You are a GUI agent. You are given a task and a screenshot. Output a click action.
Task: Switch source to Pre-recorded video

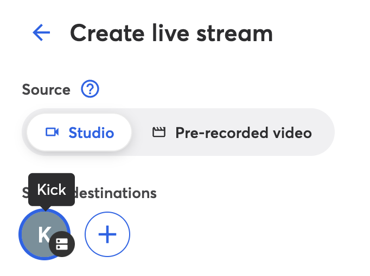click(233, 133)
